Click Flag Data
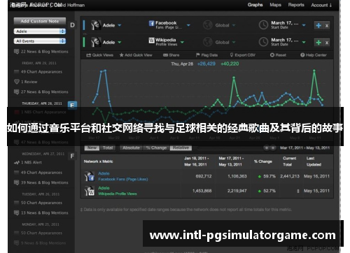The image size is (350, 253). click(206, 55)
